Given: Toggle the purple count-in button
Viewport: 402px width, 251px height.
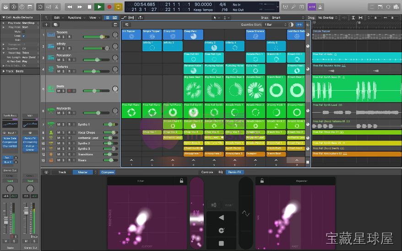Looking at the screenshot, I should 312,7.
